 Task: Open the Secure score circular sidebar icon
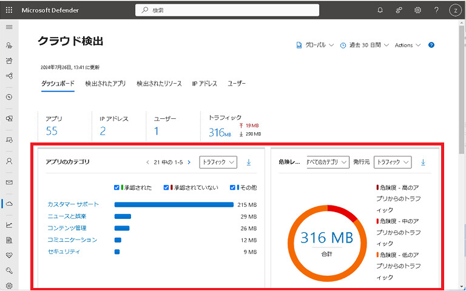pos(9,97)
